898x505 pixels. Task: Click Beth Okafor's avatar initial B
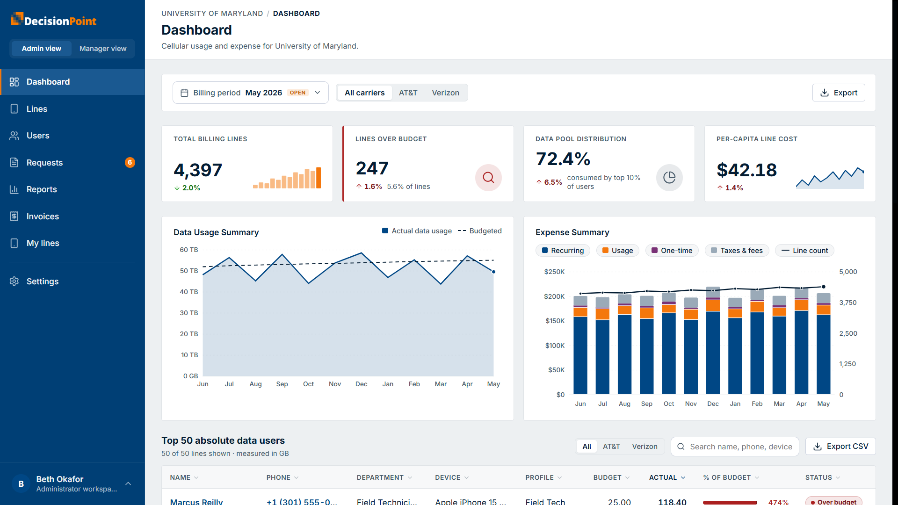pos(21,484)
